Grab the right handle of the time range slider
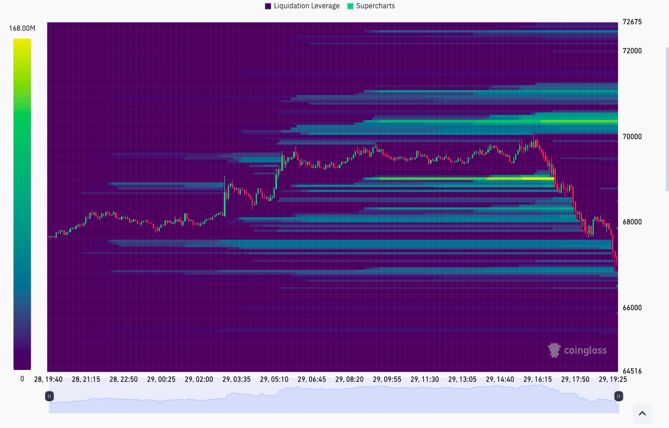669x428 pixels. point(619,396)
